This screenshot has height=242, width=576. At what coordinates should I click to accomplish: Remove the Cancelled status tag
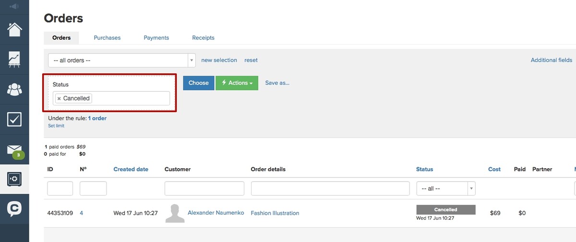point(59,98)
